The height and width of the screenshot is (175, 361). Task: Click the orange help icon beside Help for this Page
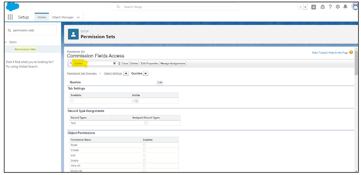point(351,52)
